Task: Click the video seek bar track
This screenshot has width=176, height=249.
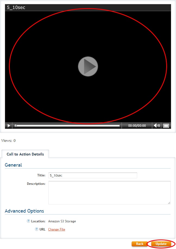Action: (67, 126)
